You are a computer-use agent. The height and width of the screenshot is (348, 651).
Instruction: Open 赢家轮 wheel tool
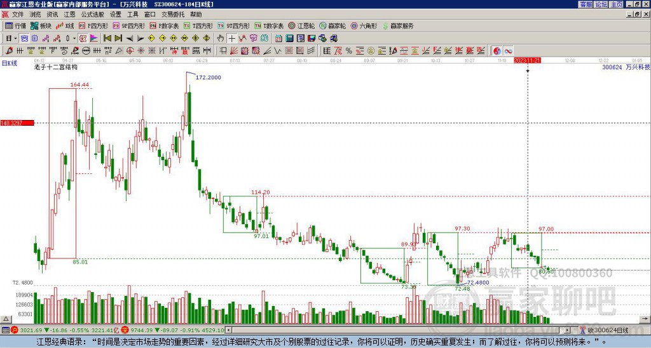332,25
